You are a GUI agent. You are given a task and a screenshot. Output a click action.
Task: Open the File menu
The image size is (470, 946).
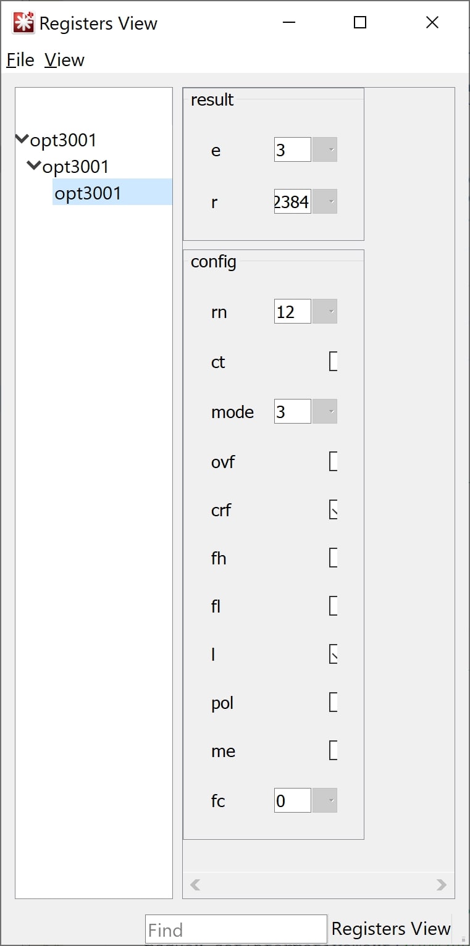pos(20,60)
